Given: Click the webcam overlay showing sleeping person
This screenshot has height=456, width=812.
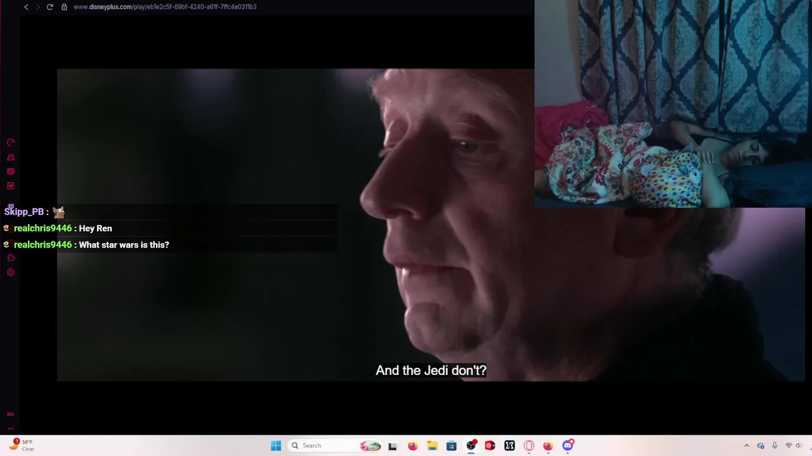Looking at the screenshot, I should click(x=673, y=104).
